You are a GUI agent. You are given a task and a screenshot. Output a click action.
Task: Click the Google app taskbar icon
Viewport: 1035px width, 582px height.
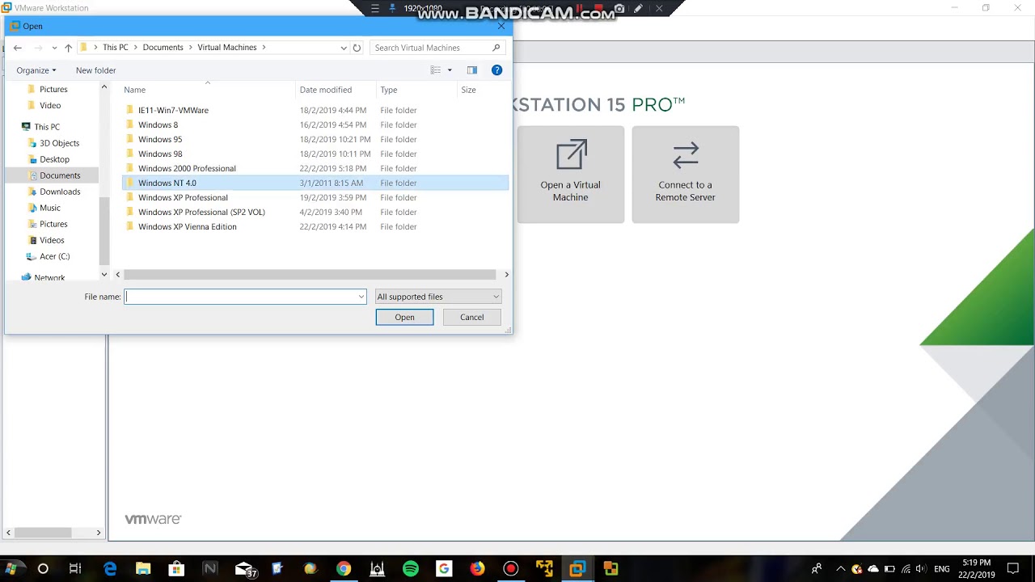tap(444, 569)
